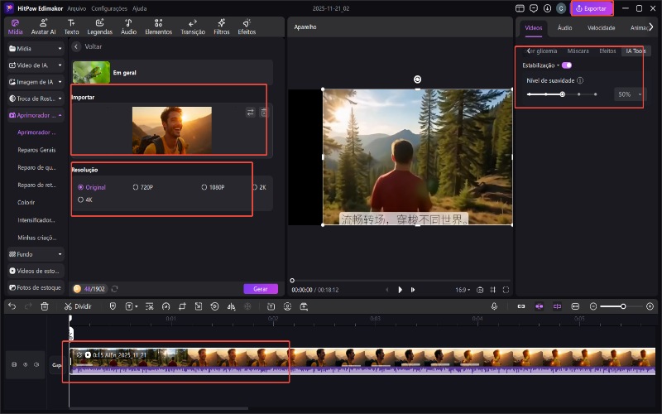Switch to the Velocidade tab
The image size is (662, 414).
[601, 27]
